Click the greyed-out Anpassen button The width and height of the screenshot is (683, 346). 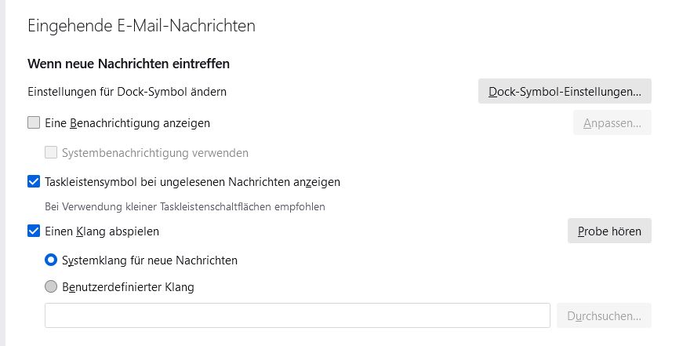point(612,123)
